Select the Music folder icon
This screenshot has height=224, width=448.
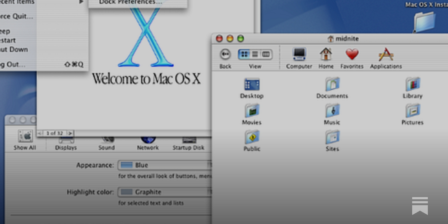pyautogui.click(x=332, y=111)
